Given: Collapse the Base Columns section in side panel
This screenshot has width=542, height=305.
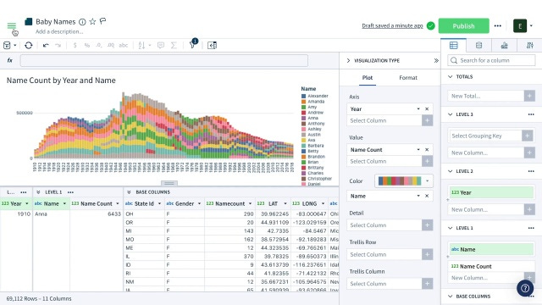Looking at the screenshot, I should pos(450,297).
